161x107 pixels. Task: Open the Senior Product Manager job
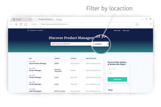(38, 63)
